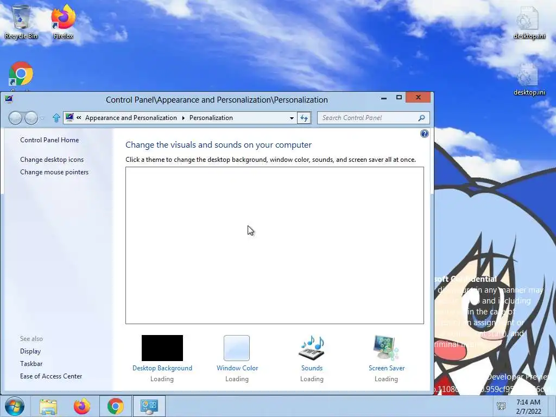This screenshot has height=417, width=556.
Task: Click the magnifier search icon
Action: click(421, 118)
